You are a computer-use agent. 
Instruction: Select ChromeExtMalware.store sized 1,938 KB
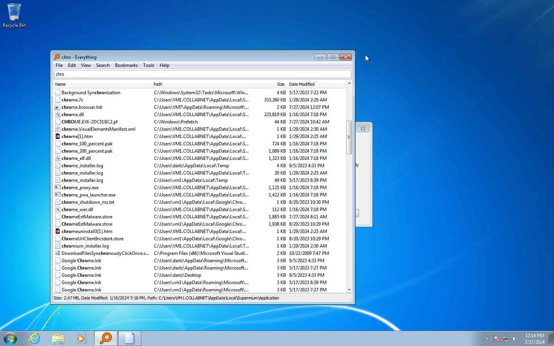coord(200,224)
